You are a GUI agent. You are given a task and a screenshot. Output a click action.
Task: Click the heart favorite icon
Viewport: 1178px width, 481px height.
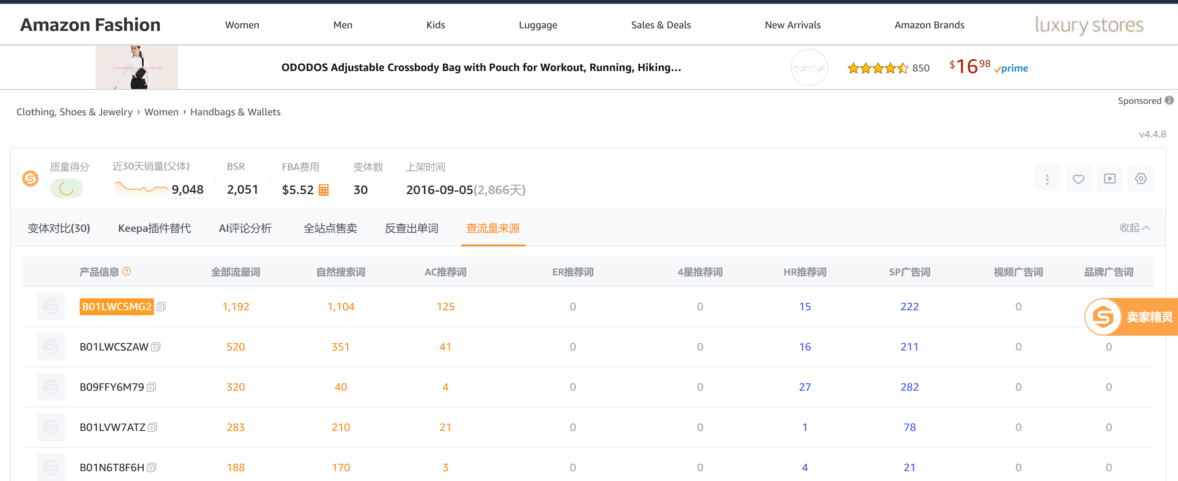pos(1078,179)
